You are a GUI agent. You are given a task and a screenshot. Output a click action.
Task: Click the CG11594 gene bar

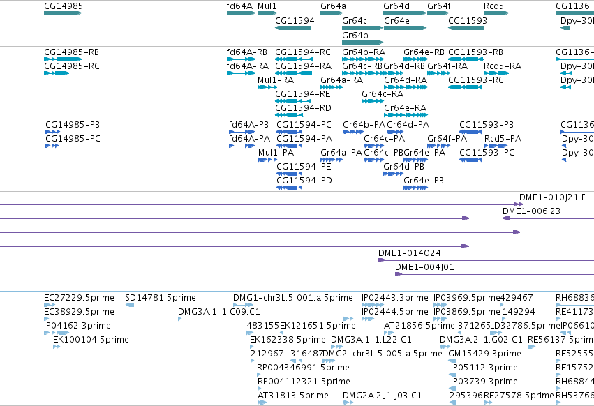(293, 28)
